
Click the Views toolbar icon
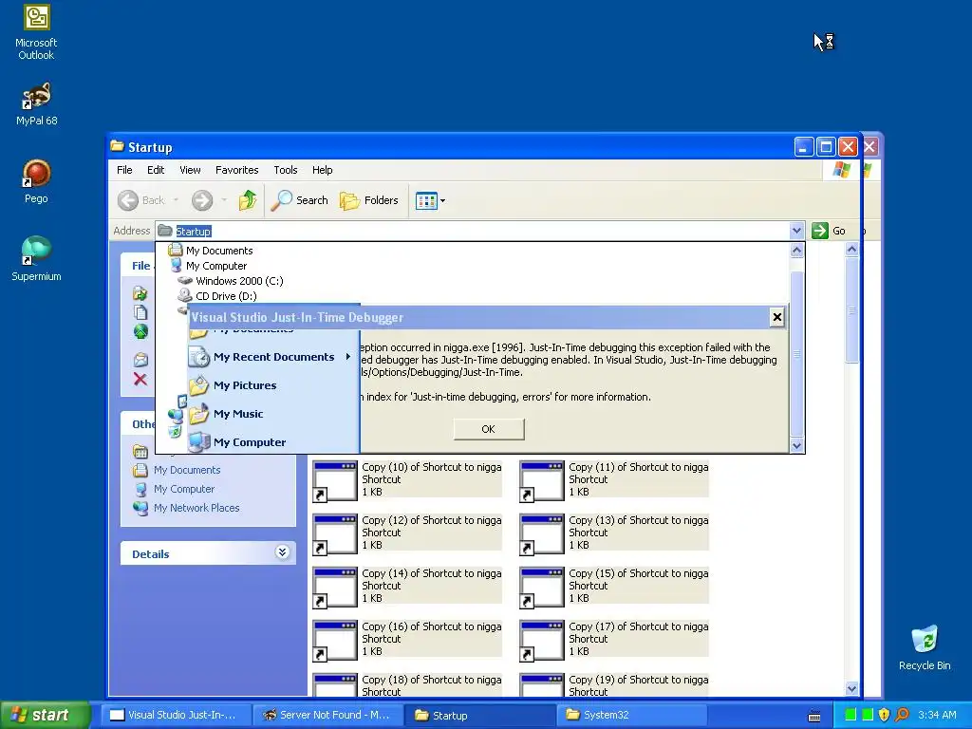426,201
